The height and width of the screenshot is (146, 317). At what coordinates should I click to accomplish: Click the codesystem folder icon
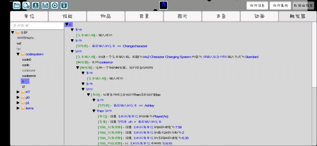pyautogui.click(x=23, y=54)
